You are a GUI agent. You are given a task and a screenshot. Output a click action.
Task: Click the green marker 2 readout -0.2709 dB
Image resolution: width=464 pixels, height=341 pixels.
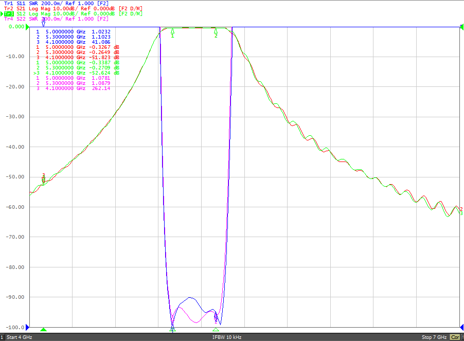pyautogui.click(x=104, y=68)
